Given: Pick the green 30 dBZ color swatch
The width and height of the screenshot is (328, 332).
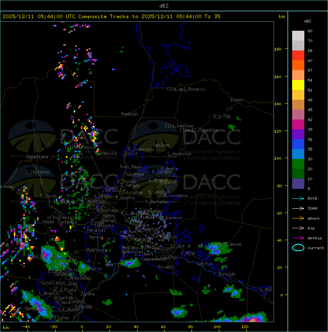Looking at the screenshot, I should [298, 164].
